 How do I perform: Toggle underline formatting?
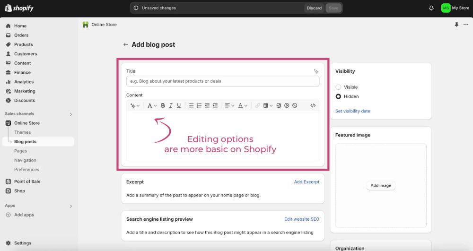[x=179, y=106]
